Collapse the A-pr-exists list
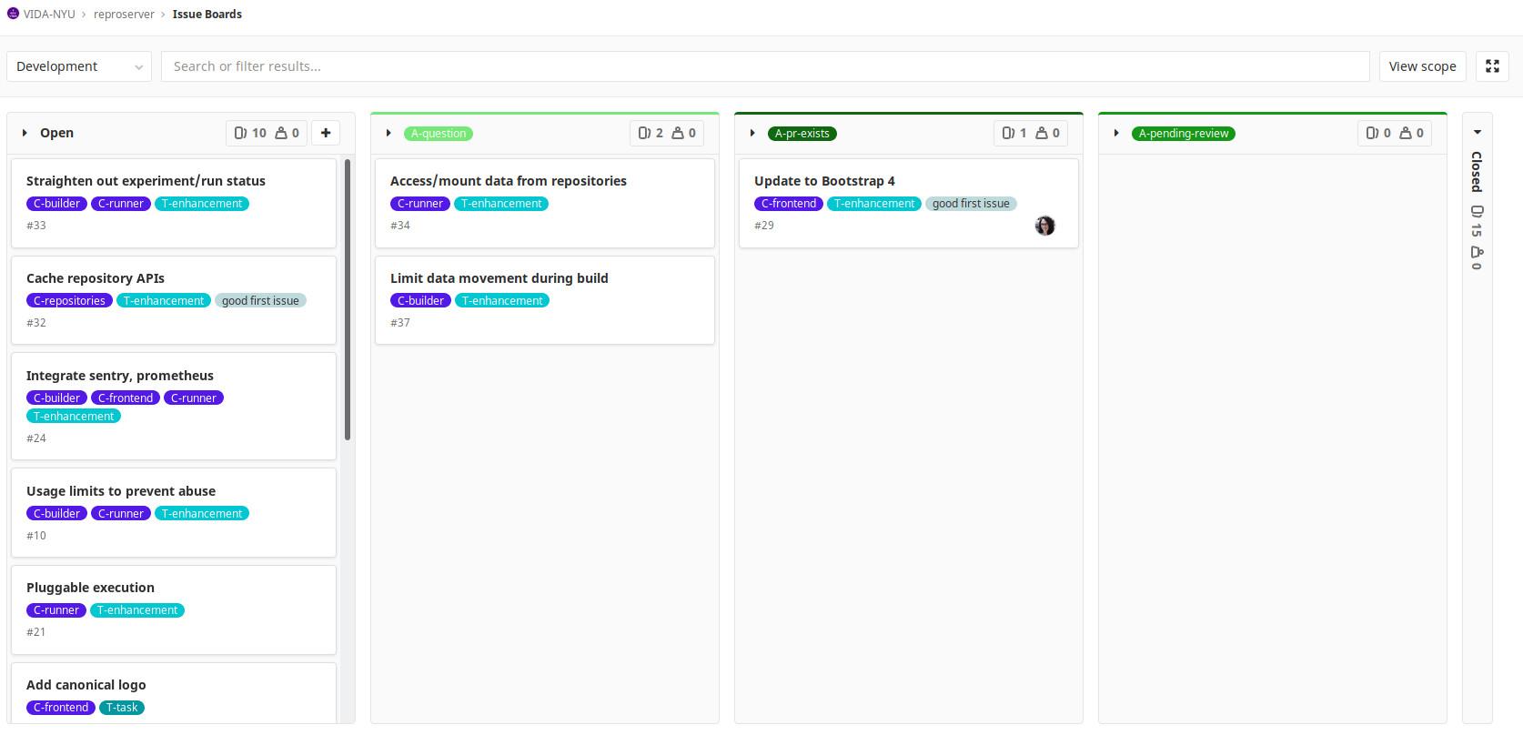This screenshot has width=1523, height=735. 752,133
